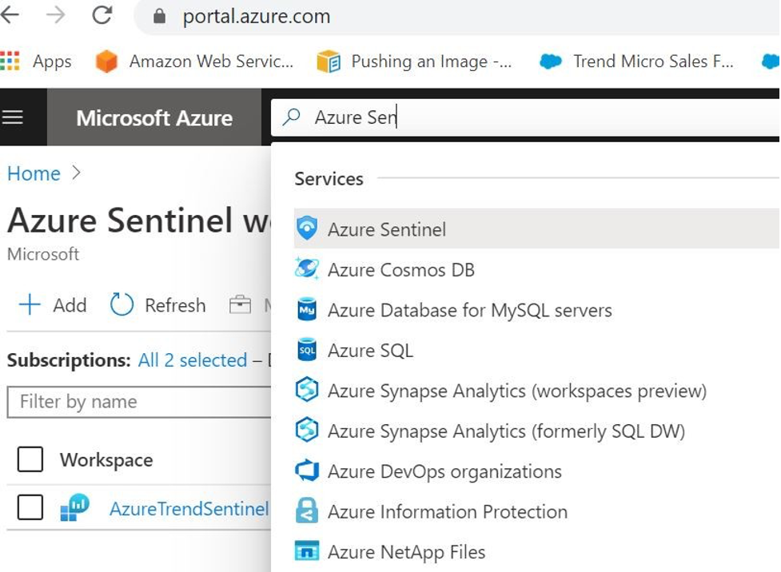Image resolution: width=781 pixels, height=572 pixels.
Task: Select Azure Sentinel from the search results
Action: (536, 228)
